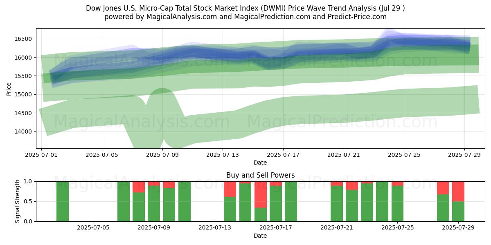This screenshot has height=245, width=491.
Task: Select the 2025-07-17 date tick on price chart
Action: click(x=283, y=155)
